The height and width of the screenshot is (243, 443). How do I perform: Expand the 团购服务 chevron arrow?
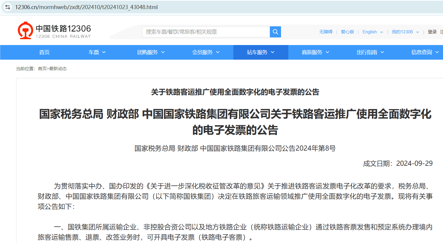coord(163,52)
